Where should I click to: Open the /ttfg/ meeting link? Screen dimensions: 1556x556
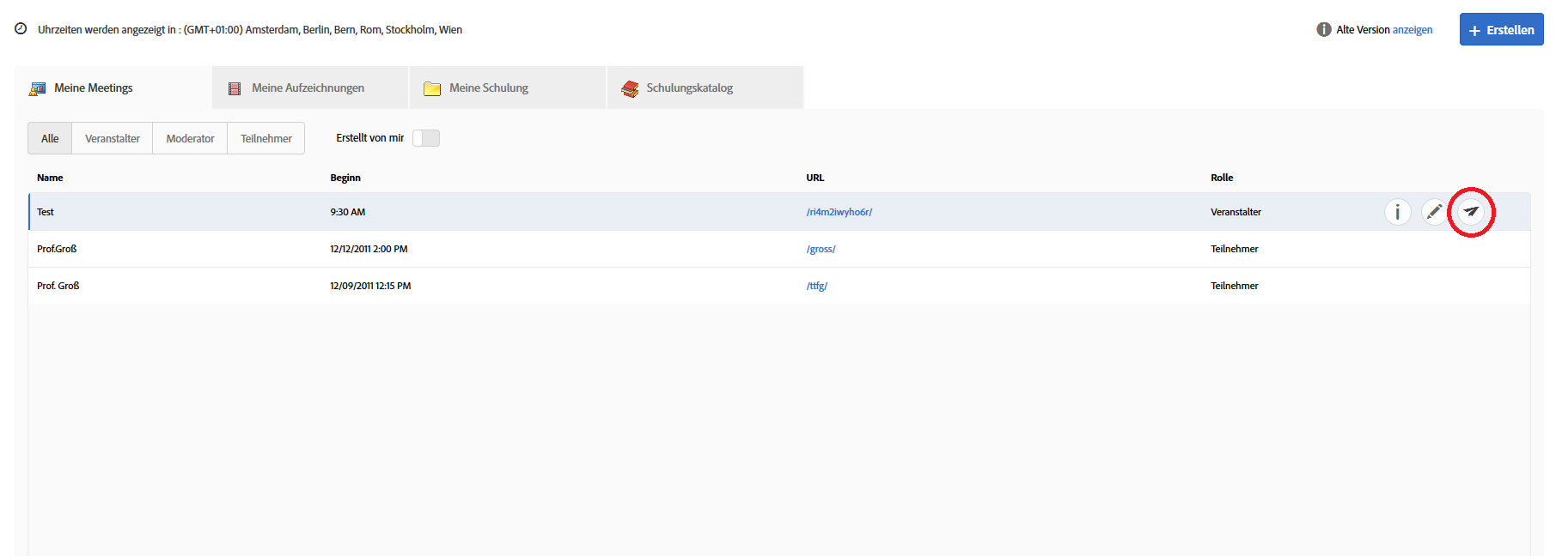tap(817, 286)
